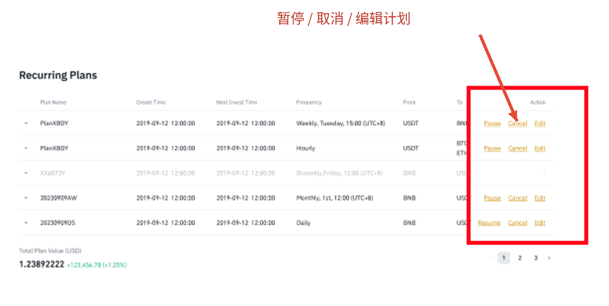Viewport: 609px width, 306px height.
Task: Resume the 20230909DS daily plan
Action: pos(489,223)
